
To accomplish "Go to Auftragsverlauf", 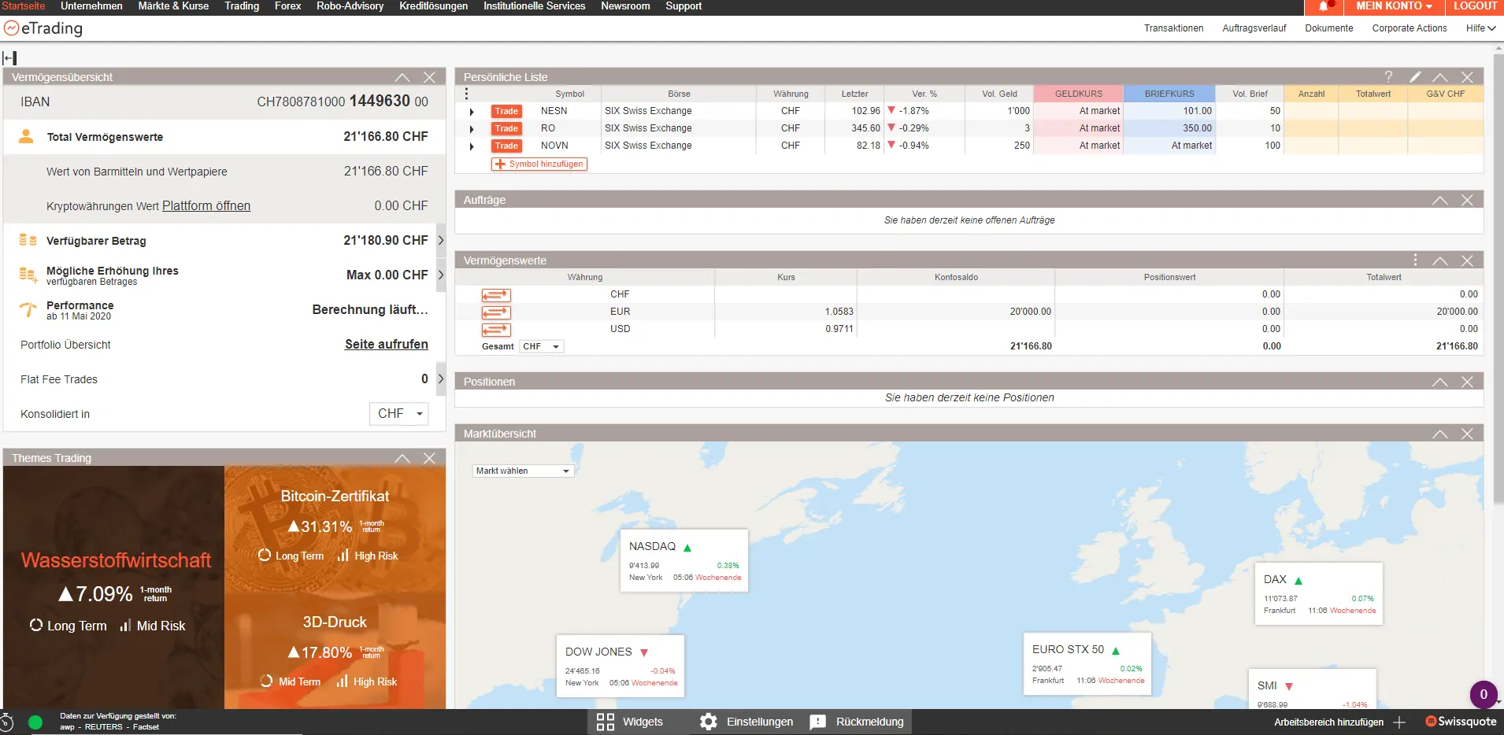I will pos(1254,28).
